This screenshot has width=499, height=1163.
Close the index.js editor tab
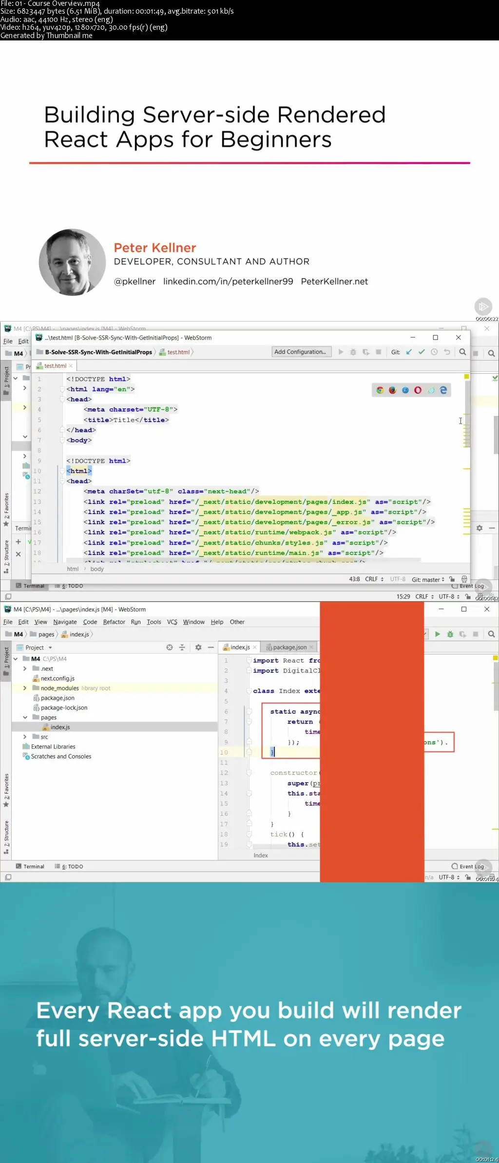click(254, 648)
